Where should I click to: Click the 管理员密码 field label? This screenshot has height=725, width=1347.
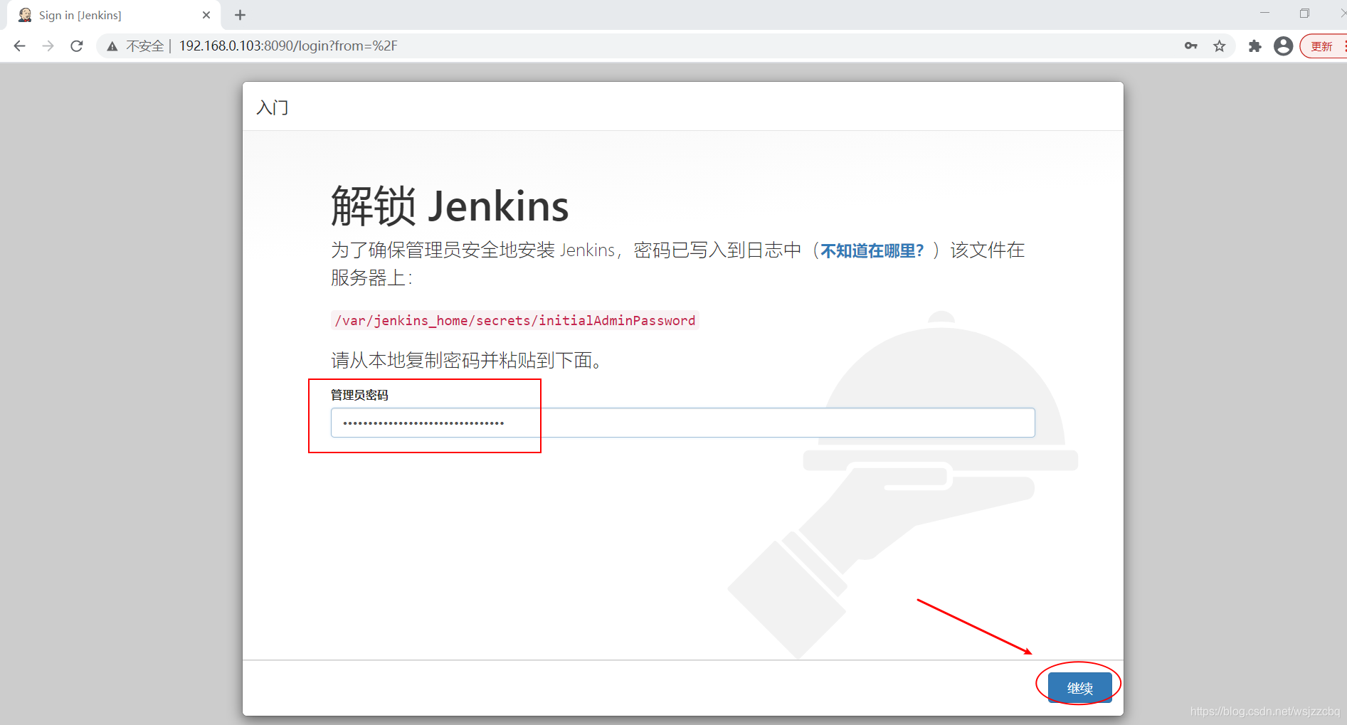[x=359, y=395]
